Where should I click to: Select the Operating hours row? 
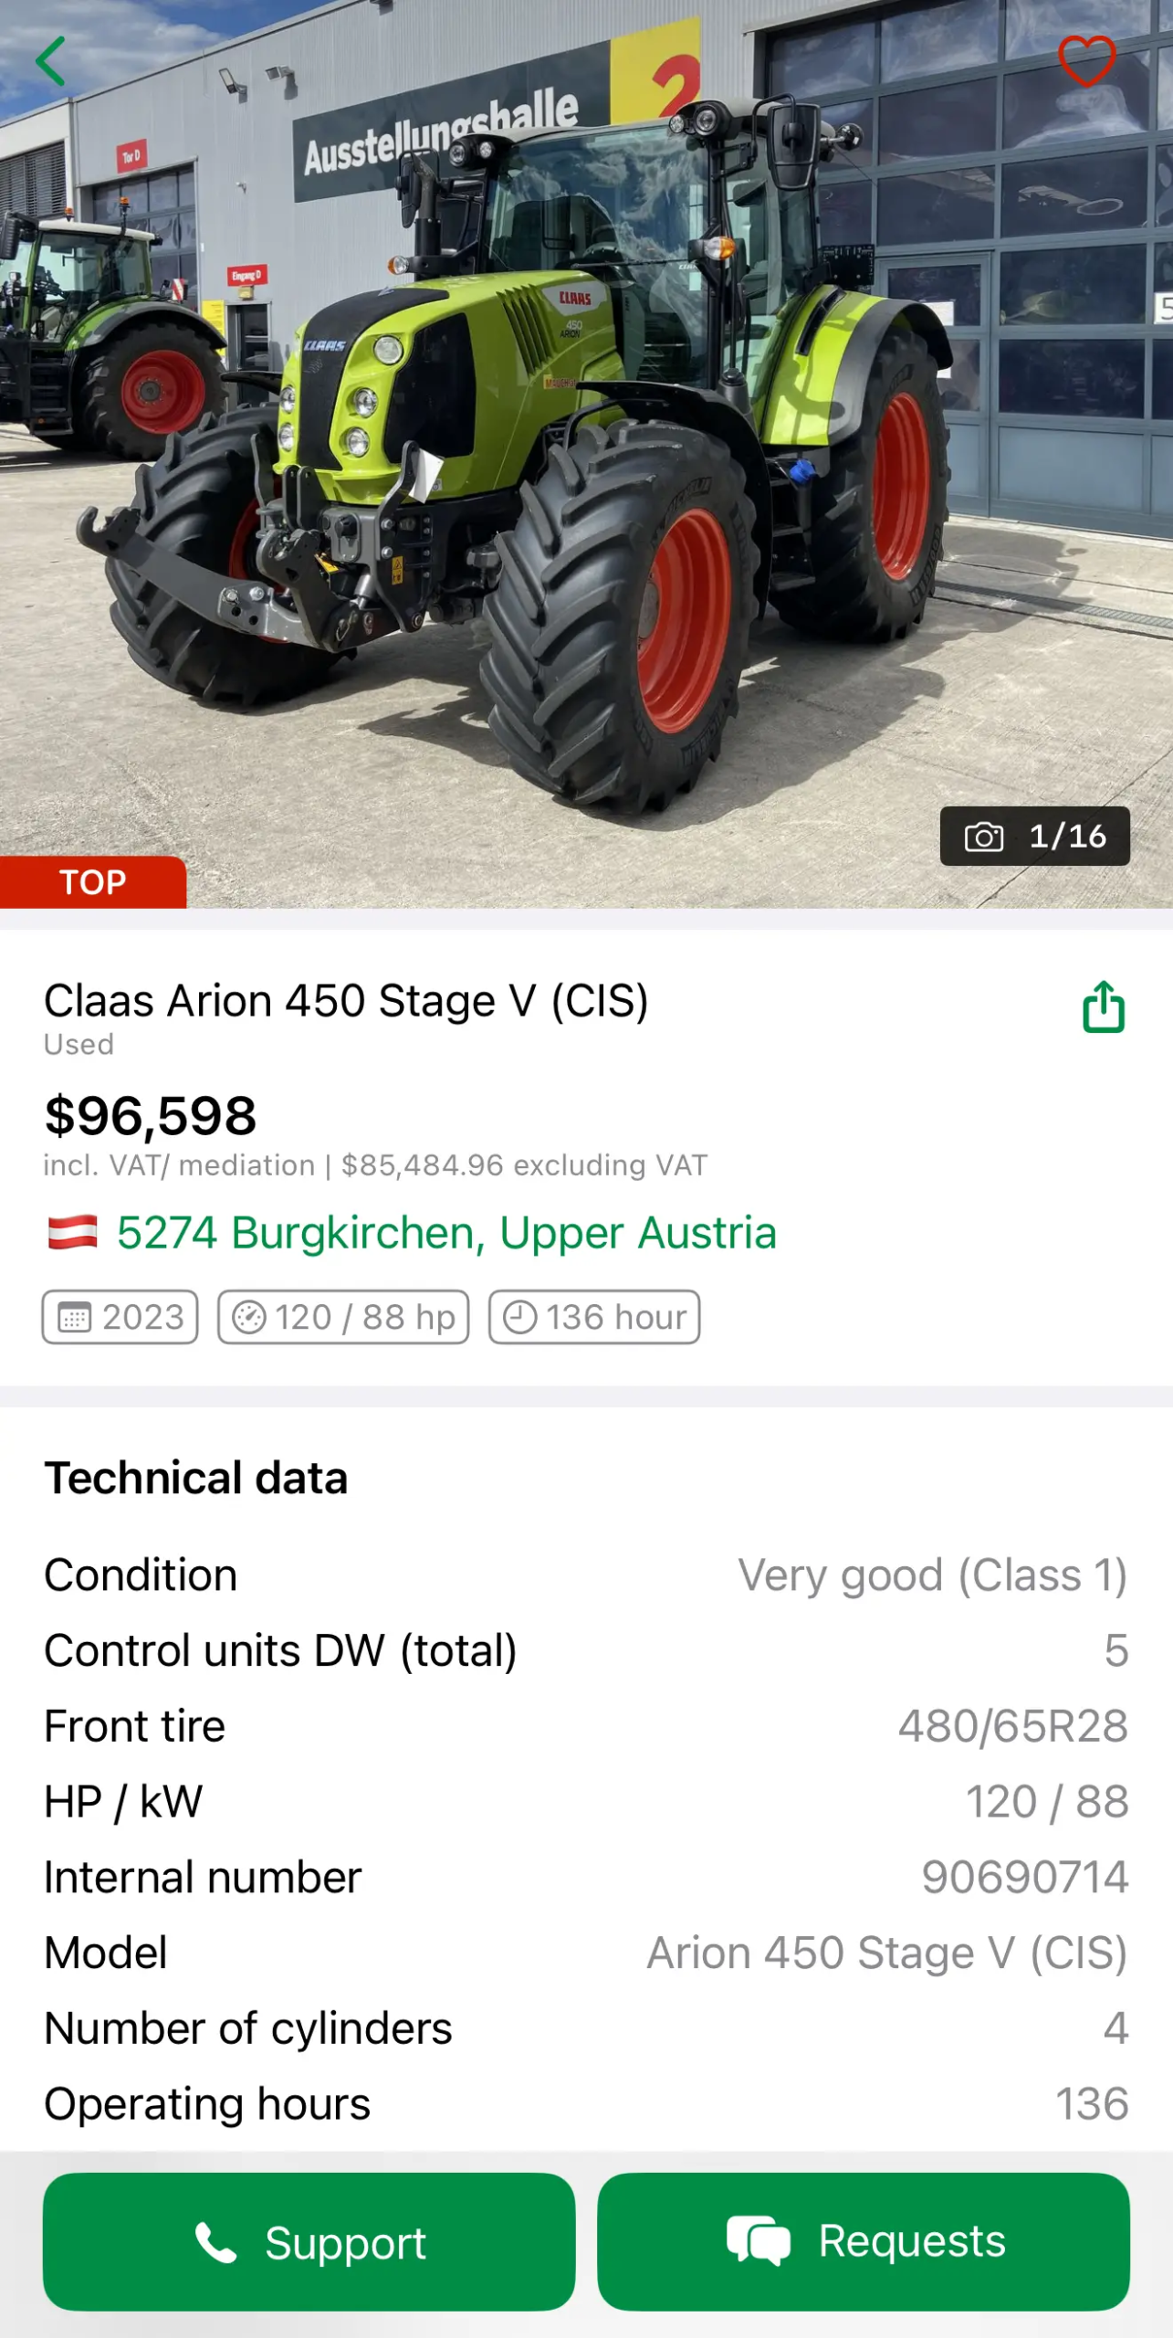pos(586,2103)
